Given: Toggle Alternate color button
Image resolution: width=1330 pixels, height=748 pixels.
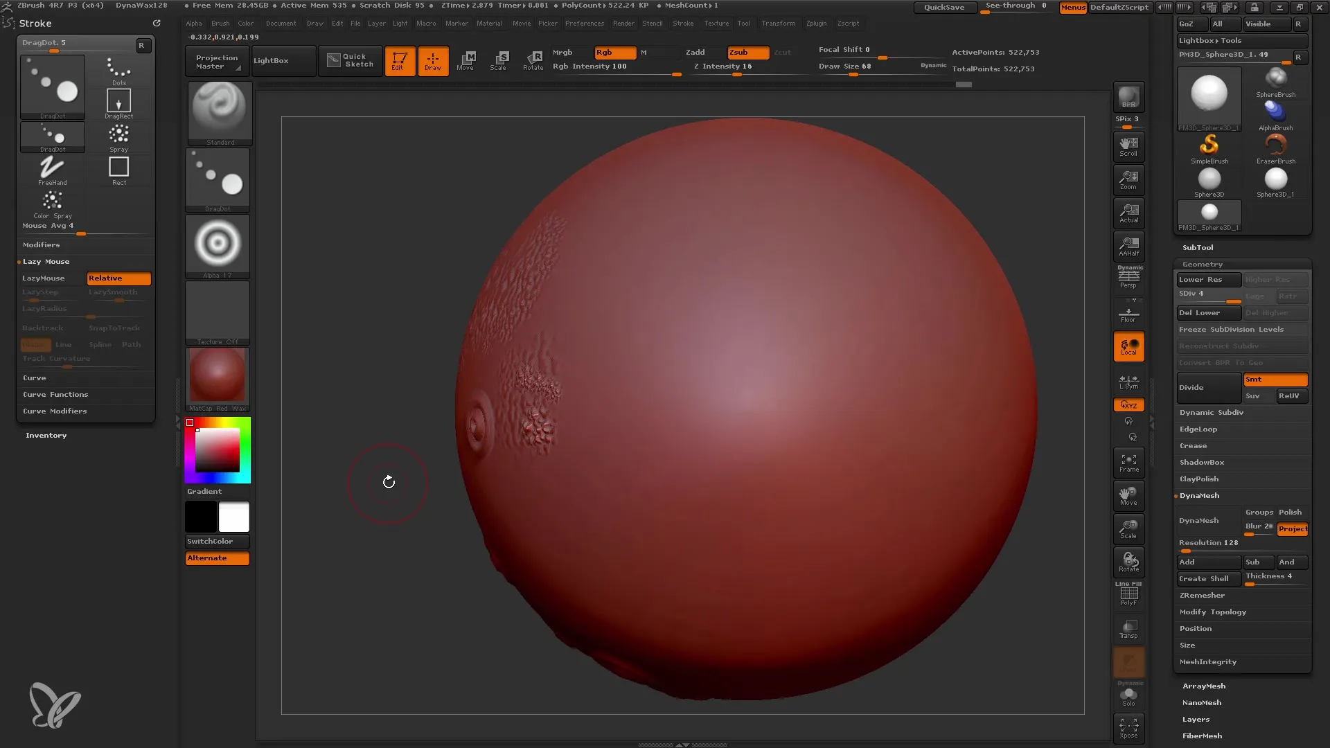Looking at the screenshot, I should coord(218,558).
